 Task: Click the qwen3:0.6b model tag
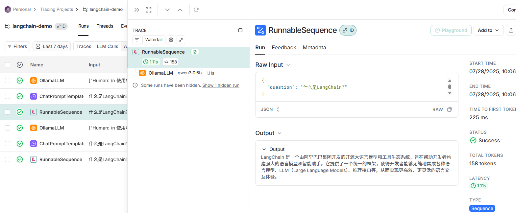click(x=190, y=73)
